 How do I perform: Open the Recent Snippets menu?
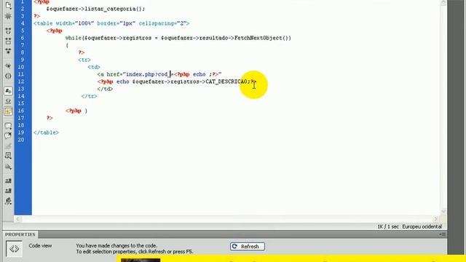coord(8,156)
